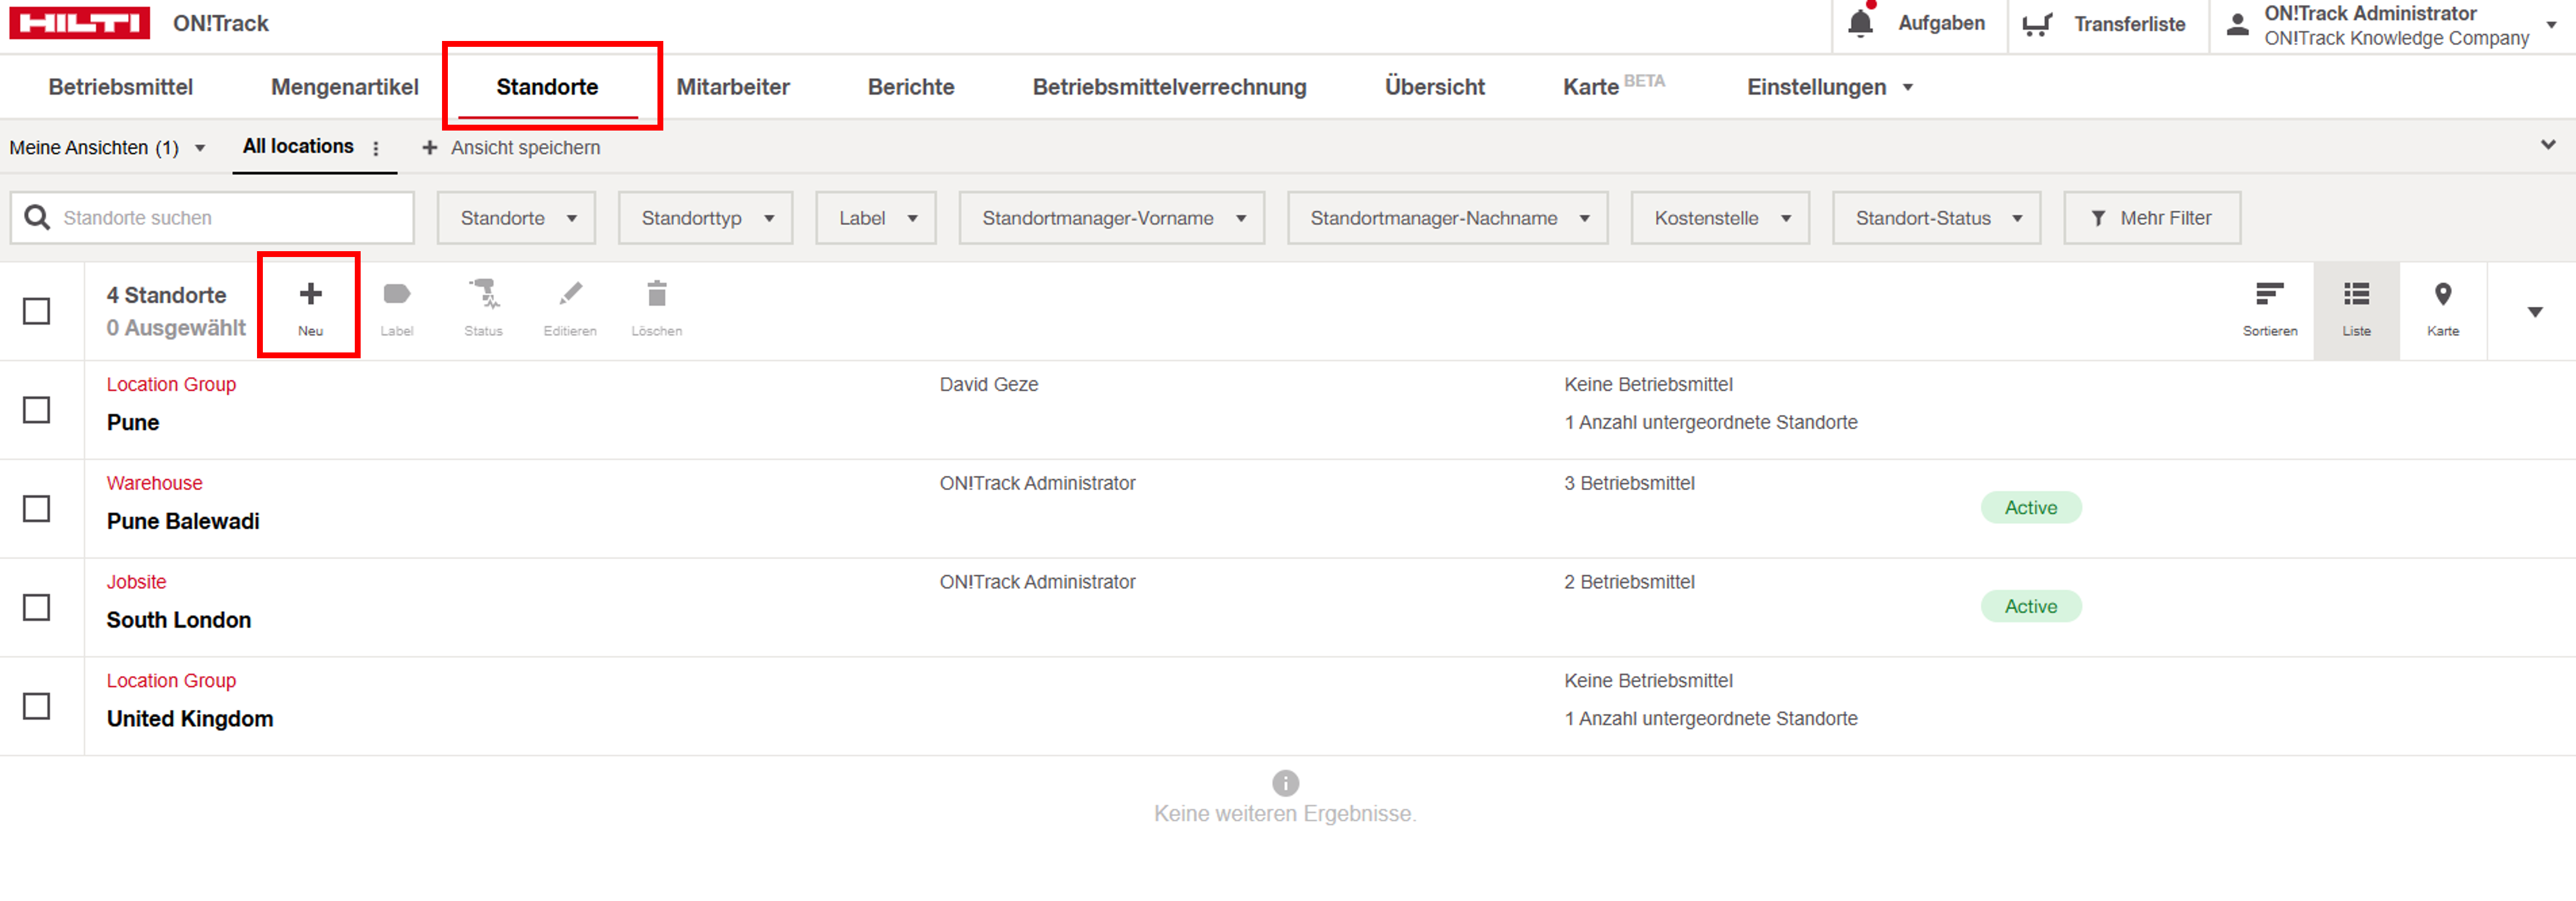Click the search magnifier icon
This screenshot has height=901, width=2576.
pos(37,217)
